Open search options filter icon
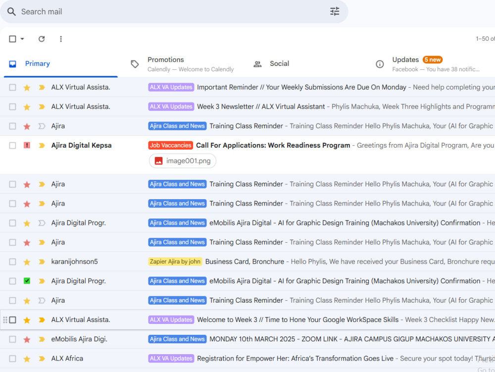The image size is (495, 372). (x=335, y=12)
